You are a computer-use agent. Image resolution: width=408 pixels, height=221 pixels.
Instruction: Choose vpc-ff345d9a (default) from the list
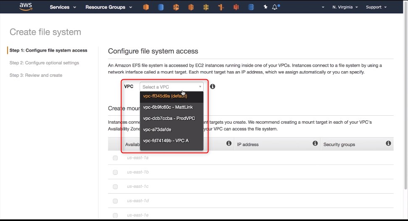[x=172, y=96]
